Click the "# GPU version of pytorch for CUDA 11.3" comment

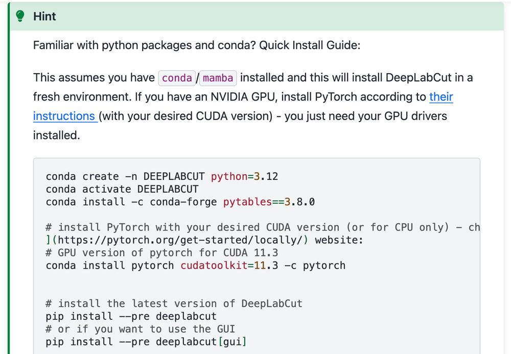click(162, 253)
